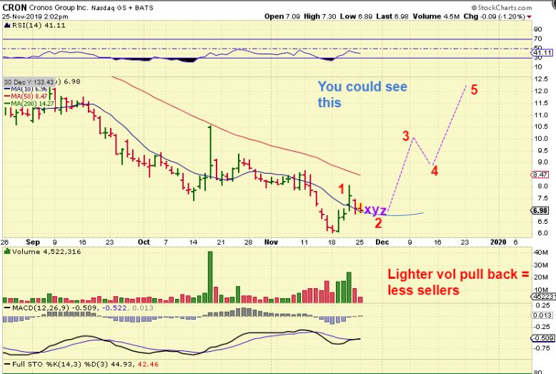
Task: Click the RSI(14) indicator icon
Action: pos(7,25)
